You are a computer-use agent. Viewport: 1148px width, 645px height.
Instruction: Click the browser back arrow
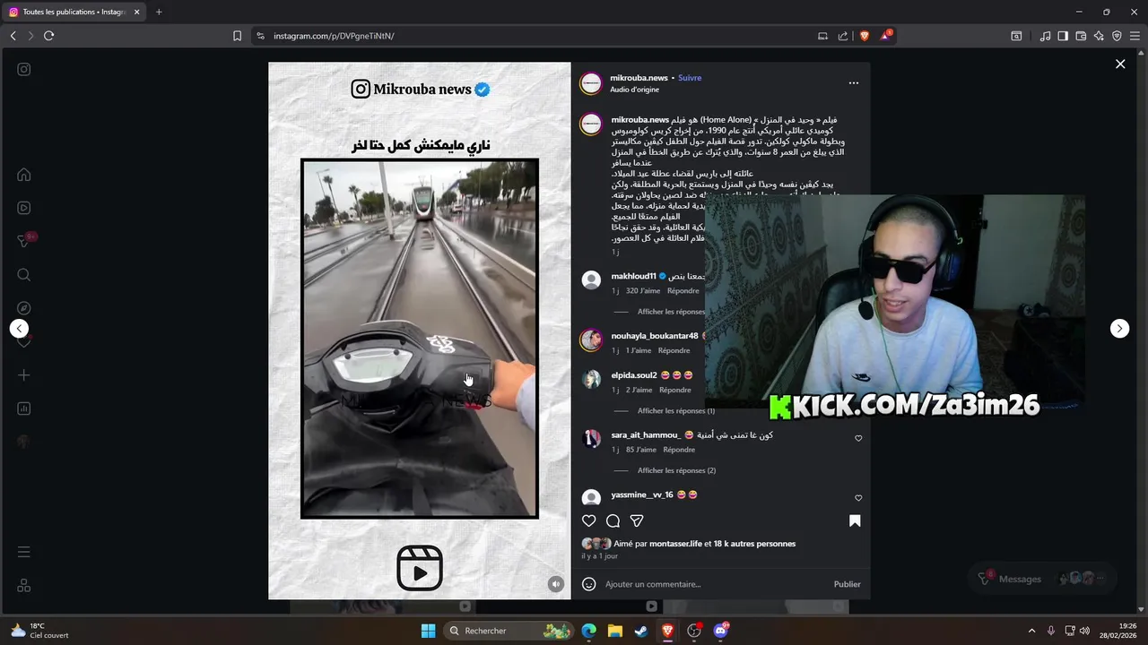[13, 36]
